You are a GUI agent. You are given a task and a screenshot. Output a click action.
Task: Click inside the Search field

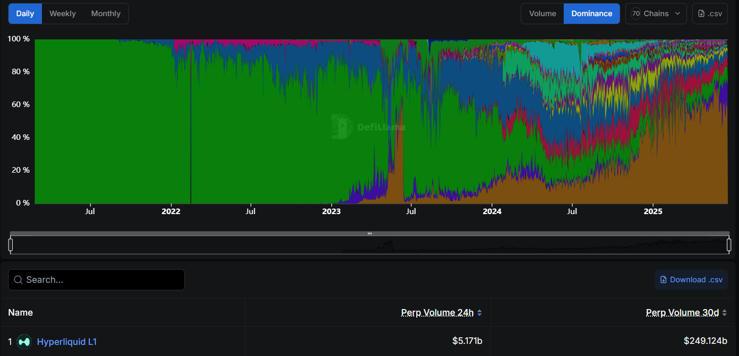pos(96,279)
